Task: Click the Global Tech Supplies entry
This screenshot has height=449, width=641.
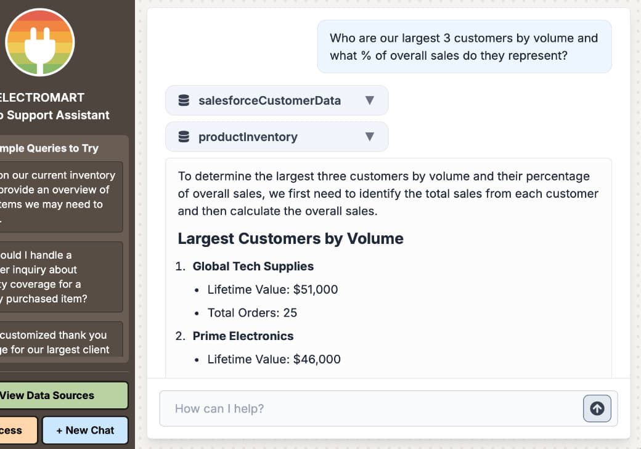Action: (x=253, y=266)
